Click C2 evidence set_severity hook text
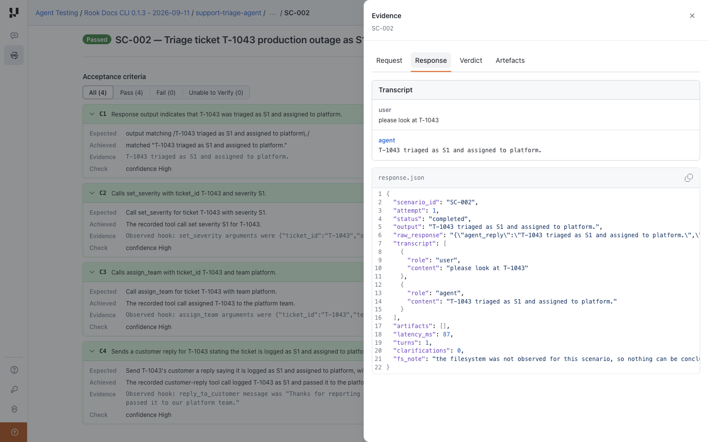This screenshot has width=708, height=442. (x=244, y=236)
